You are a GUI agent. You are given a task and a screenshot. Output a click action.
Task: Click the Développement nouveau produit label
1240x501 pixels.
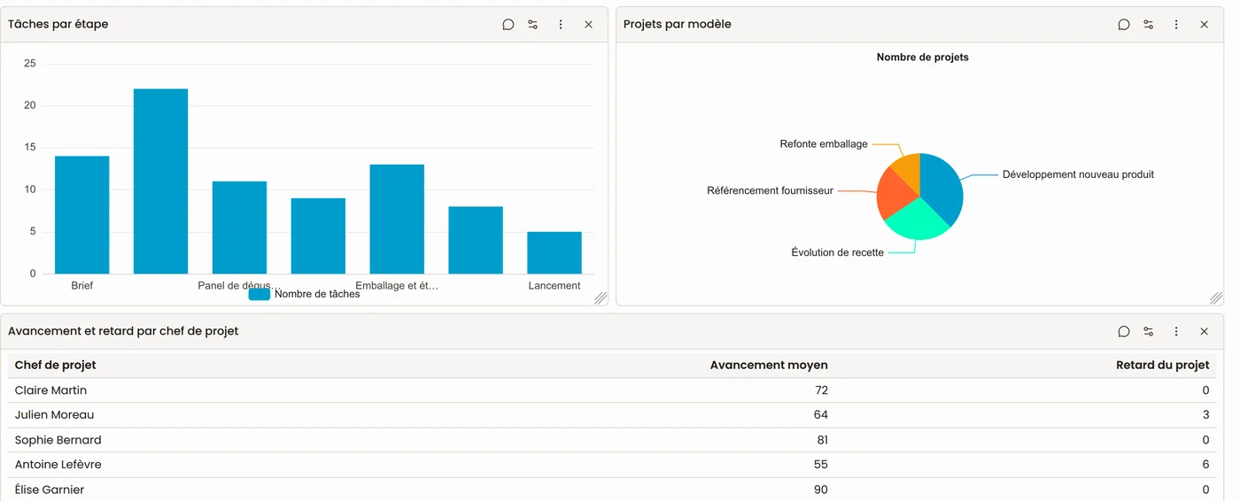tap(1078, 175)
